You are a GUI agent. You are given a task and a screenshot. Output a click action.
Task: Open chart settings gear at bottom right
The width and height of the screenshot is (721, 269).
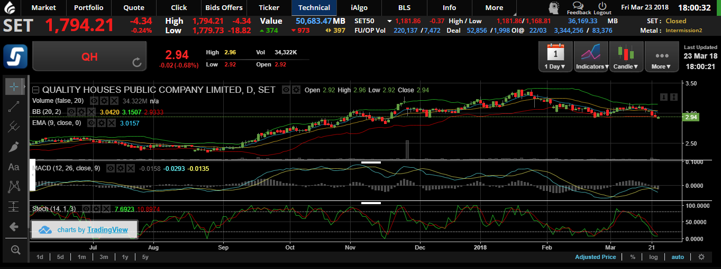(701, 257)
